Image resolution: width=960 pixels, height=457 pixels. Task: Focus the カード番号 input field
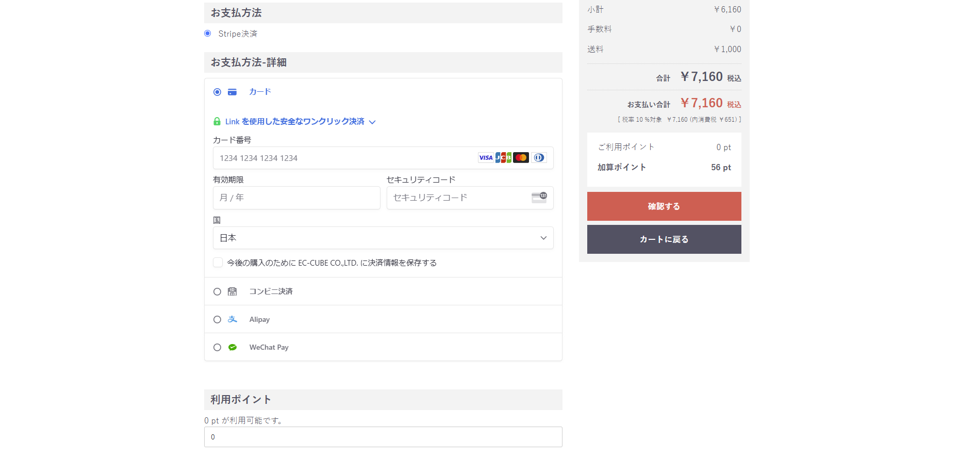coord(345,158)
